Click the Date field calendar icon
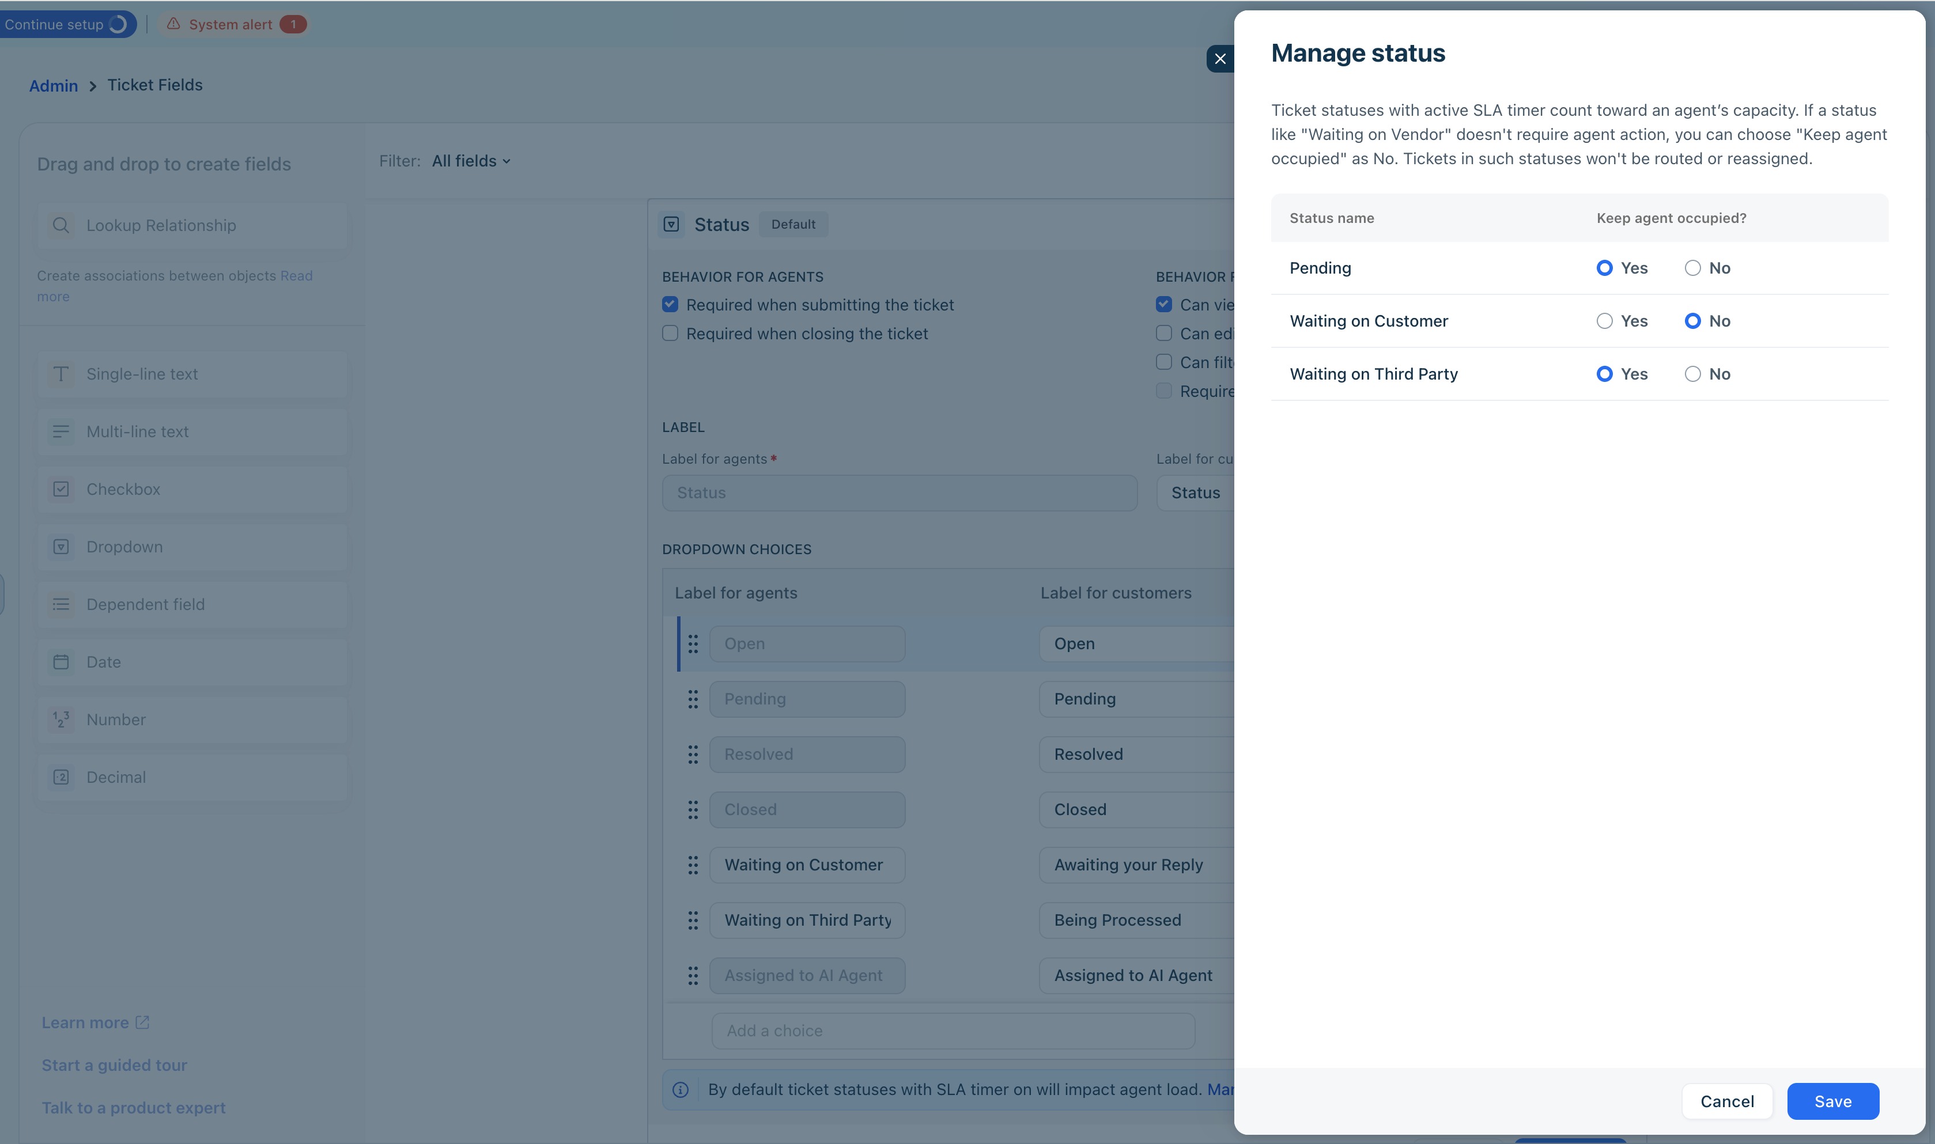Viewport: 1935px width, 1144px height. click(x=61, y=662)
